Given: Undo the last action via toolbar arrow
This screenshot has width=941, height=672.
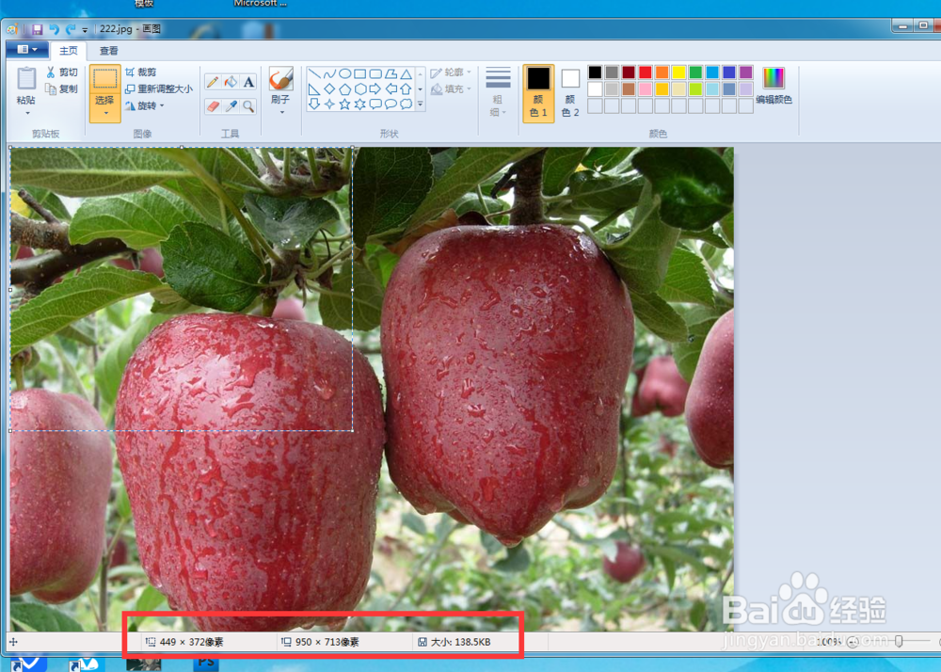Looking at the screenshot, I should click(x=54, y=29).
